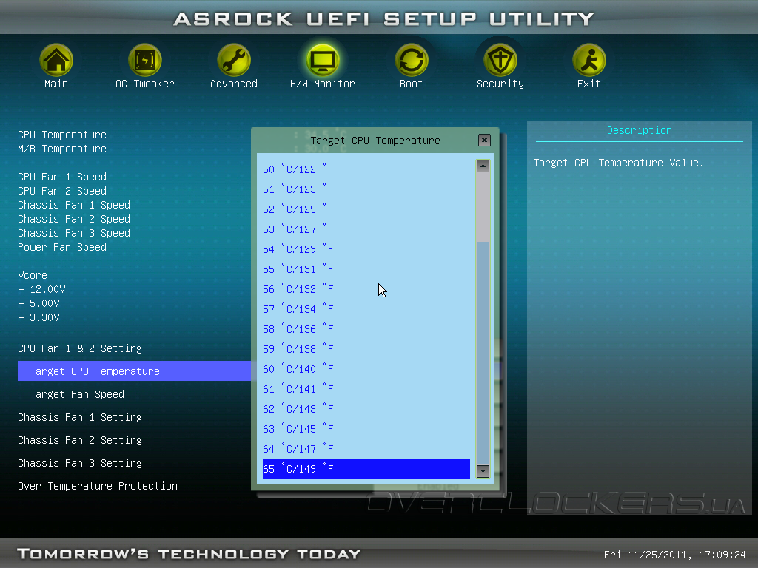Open the Target Fan Speed setting

(x=77, y=394)
